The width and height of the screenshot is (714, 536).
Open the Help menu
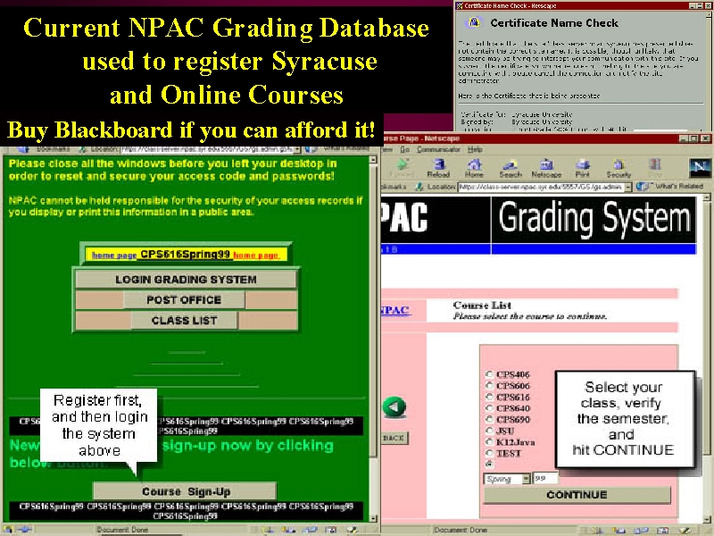coord(475,149)
